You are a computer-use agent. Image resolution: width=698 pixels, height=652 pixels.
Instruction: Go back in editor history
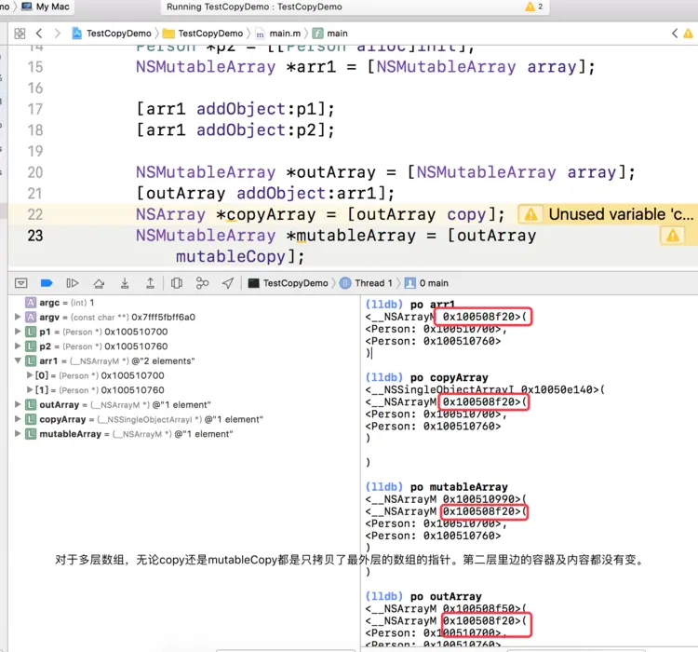(39, 34)
